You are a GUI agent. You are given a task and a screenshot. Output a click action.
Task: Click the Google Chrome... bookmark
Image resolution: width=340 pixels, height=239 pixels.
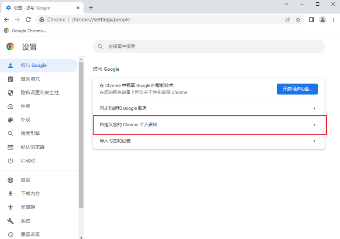click(x=25, y=31)
